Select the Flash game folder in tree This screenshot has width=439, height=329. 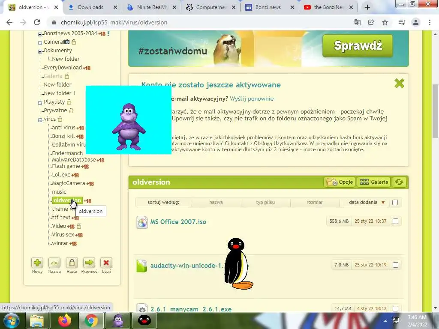[x=66, y=166]
